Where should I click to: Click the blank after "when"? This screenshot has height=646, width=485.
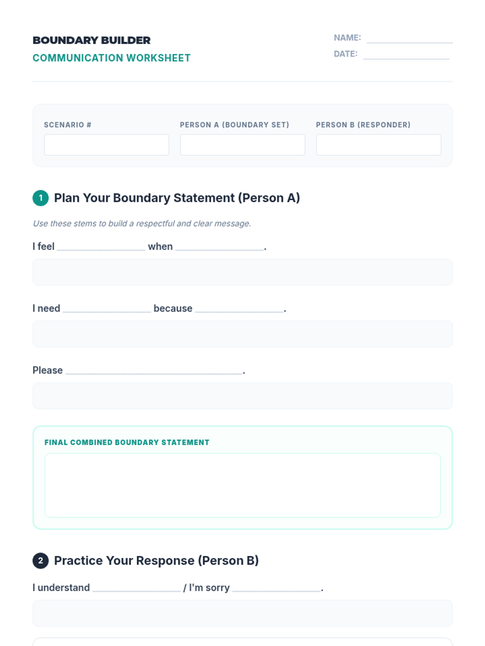[x=219, y=247]
